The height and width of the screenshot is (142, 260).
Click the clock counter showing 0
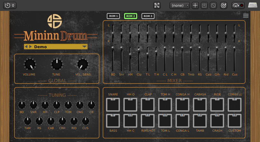click(10, 5)
